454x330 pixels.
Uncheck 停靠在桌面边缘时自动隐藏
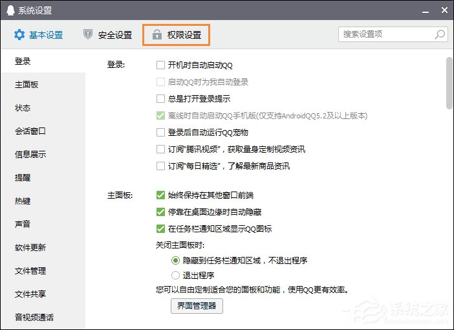[160, 212]
